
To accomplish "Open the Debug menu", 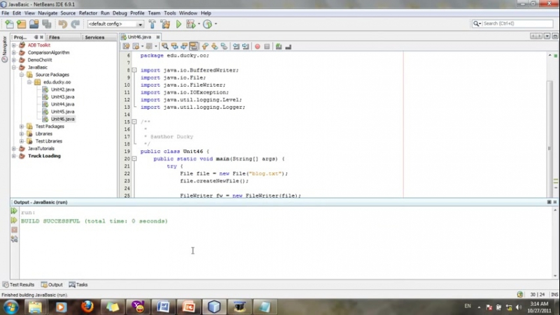I will pos(120,13).
